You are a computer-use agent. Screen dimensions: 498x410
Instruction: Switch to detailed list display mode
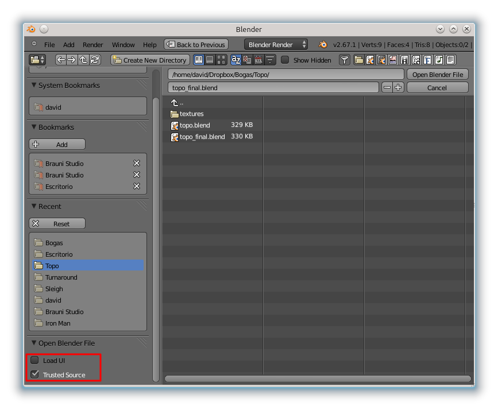[210, 60]
